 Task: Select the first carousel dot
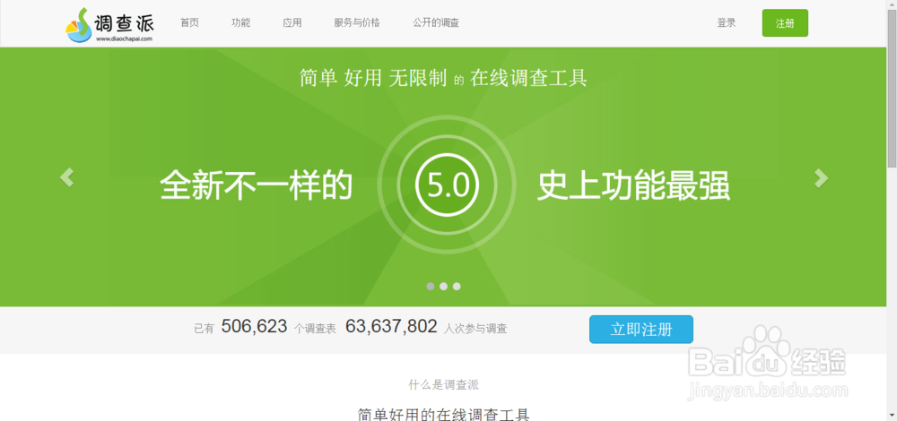tap(431, 286)
